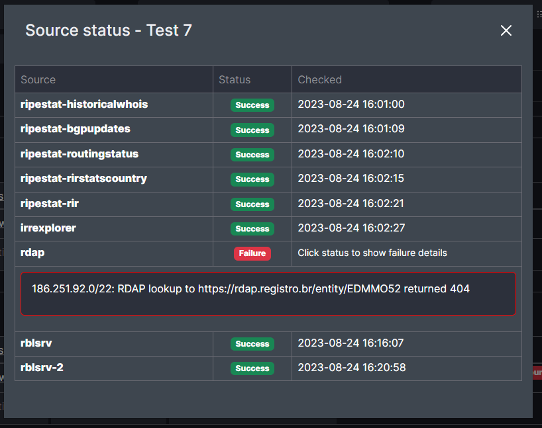The image size is (542, 428).
Task: Close the Source status dialog
Action: pyautogui.click(x=506, y=30)
